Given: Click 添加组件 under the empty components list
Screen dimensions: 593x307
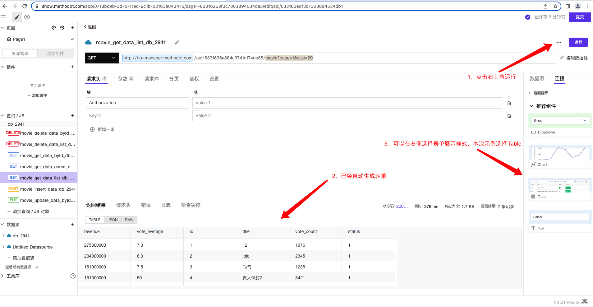Looking at the screenshot, I should point(37,95).
